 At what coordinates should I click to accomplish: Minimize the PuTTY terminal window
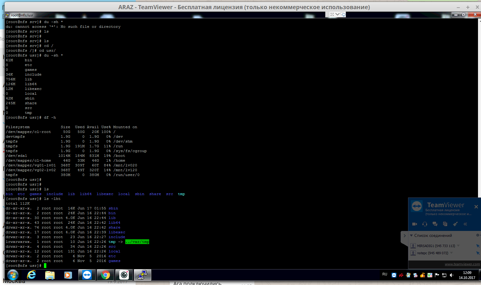point(456,14)
